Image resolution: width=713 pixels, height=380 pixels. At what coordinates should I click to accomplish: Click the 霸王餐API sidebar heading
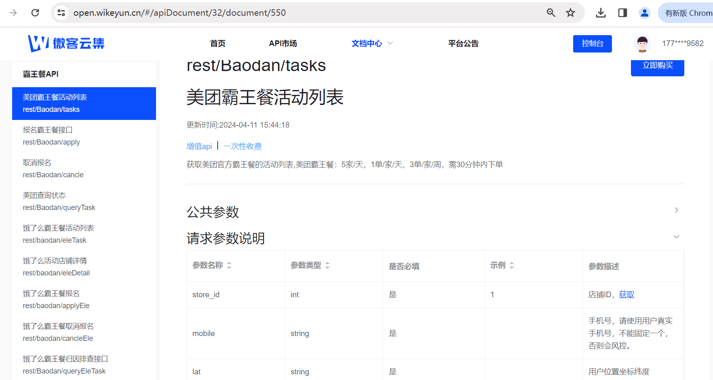point(41,74)
